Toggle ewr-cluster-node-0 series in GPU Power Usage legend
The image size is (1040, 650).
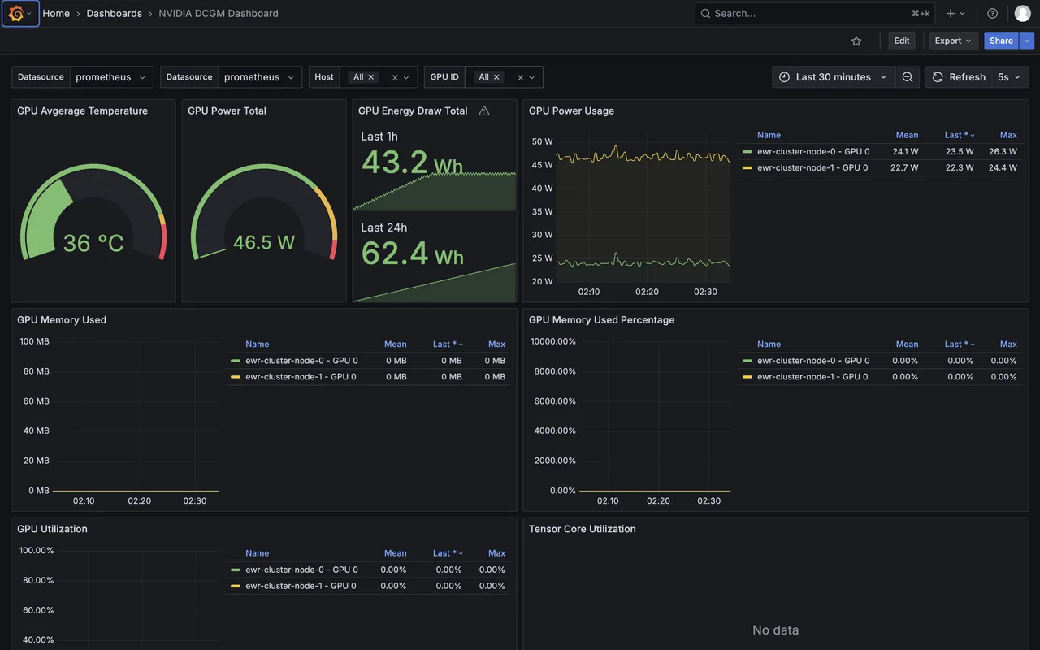pyautogui.click(x=813, y=151)
